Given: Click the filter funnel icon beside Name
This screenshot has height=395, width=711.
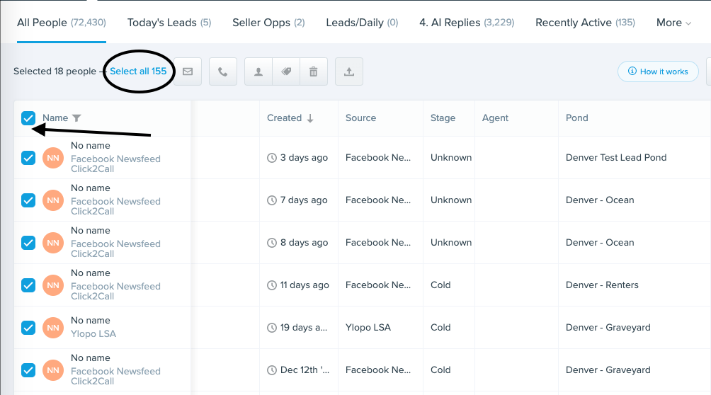Looking at the screenshot, I should [x=77, y=118].
